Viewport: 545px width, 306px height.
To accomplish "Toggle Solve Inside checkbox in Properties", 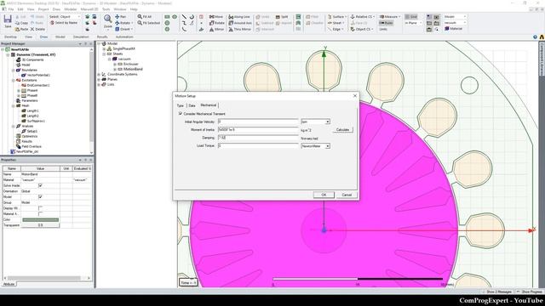I will click(x=40, y=185).
